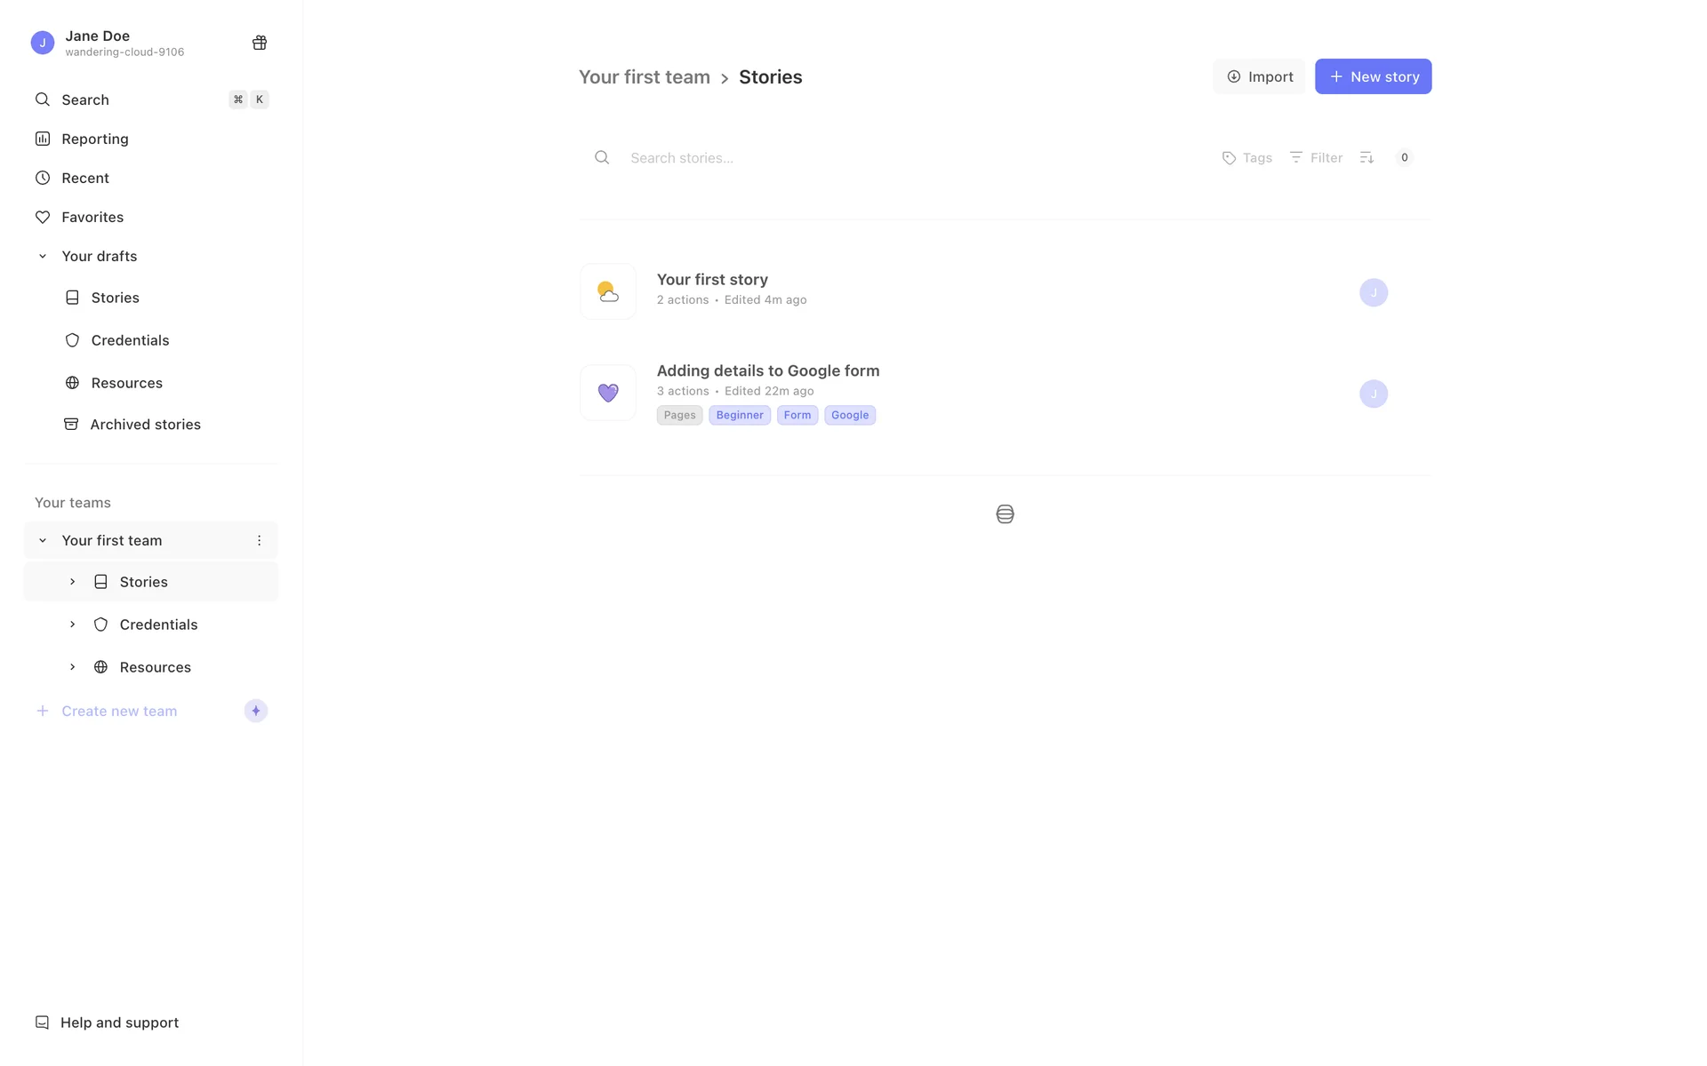Viewport: 1707px width, 1066px height.
Task: Open the Filter dropdown
Action: coord(1316,157)
